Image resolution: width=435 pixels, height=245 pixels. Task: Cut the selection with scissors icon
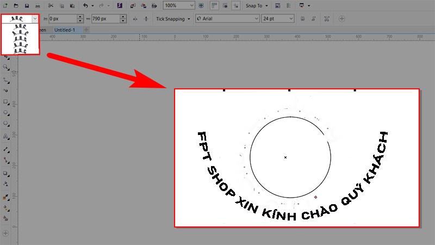[x=51, y=5]
